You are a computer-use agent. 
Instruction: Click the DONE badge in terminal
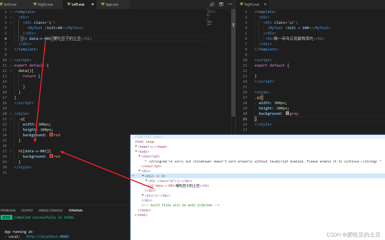6,217
